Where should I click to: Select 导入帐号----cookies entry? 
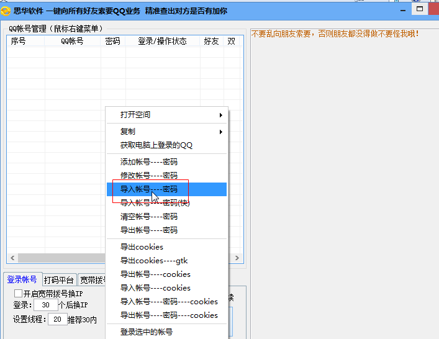pos(166,288)
